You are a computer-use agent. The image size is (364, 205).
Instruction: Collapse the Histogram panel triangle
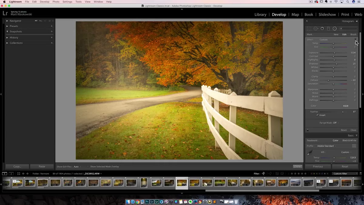coord(357,21)
